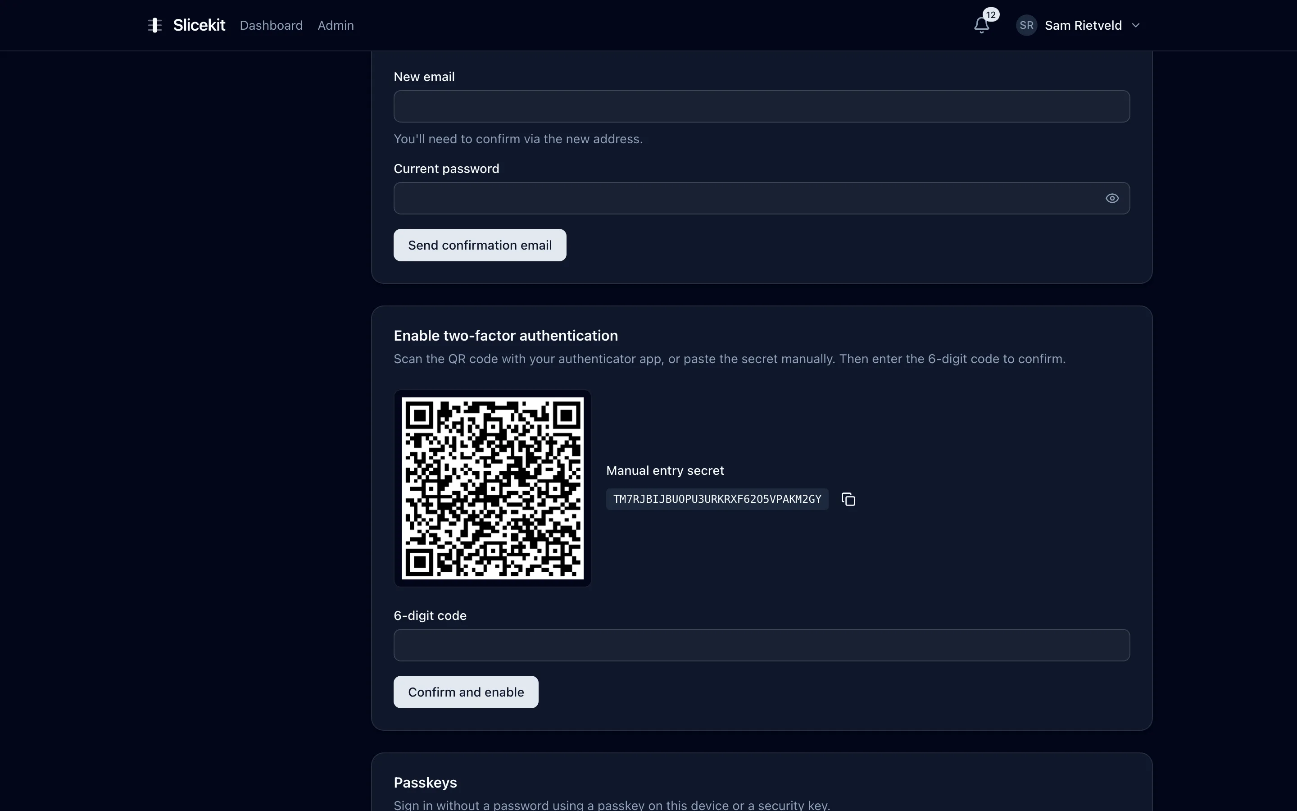Image resolution: width=1297 pixels, height=811 pixels.
Task: Copy the manual entry secret
Action: [x=848, y=499]
